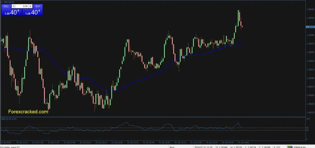Screen dimensions: 315x148
Task: Click the L: 1.28274 low price field
Action: click(x=251, y=147)
